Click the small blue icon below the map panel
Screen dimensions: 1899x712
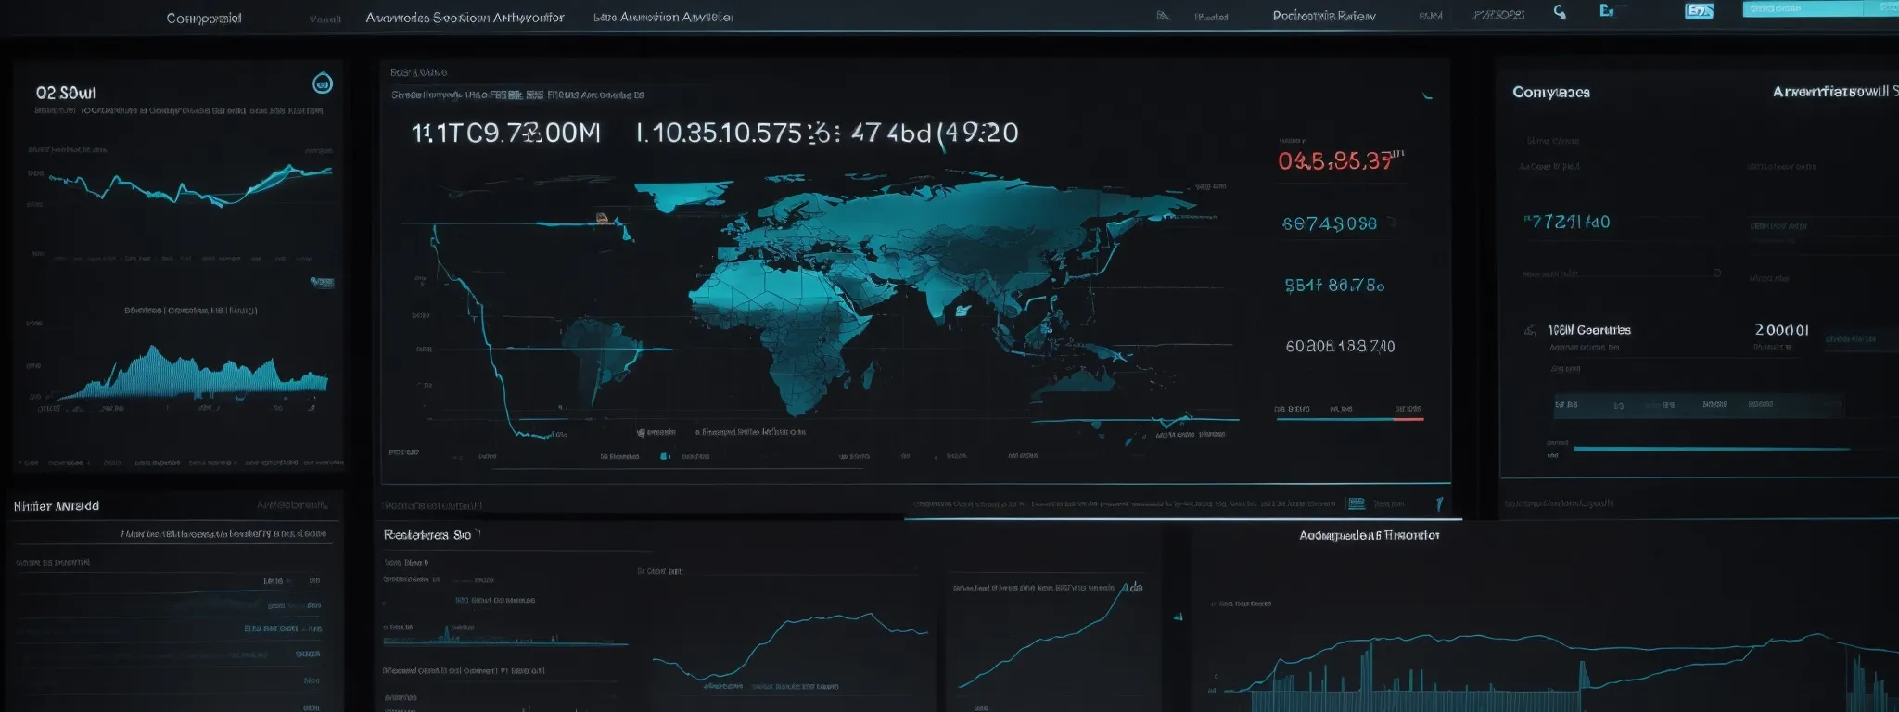pyautogui.click(x=1357, y=503)
